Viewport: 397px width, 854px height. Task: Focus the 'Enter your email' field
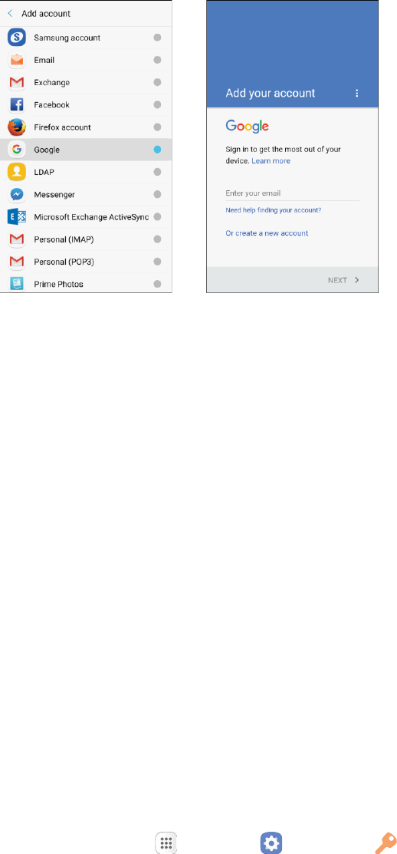(x=293, y=193)
